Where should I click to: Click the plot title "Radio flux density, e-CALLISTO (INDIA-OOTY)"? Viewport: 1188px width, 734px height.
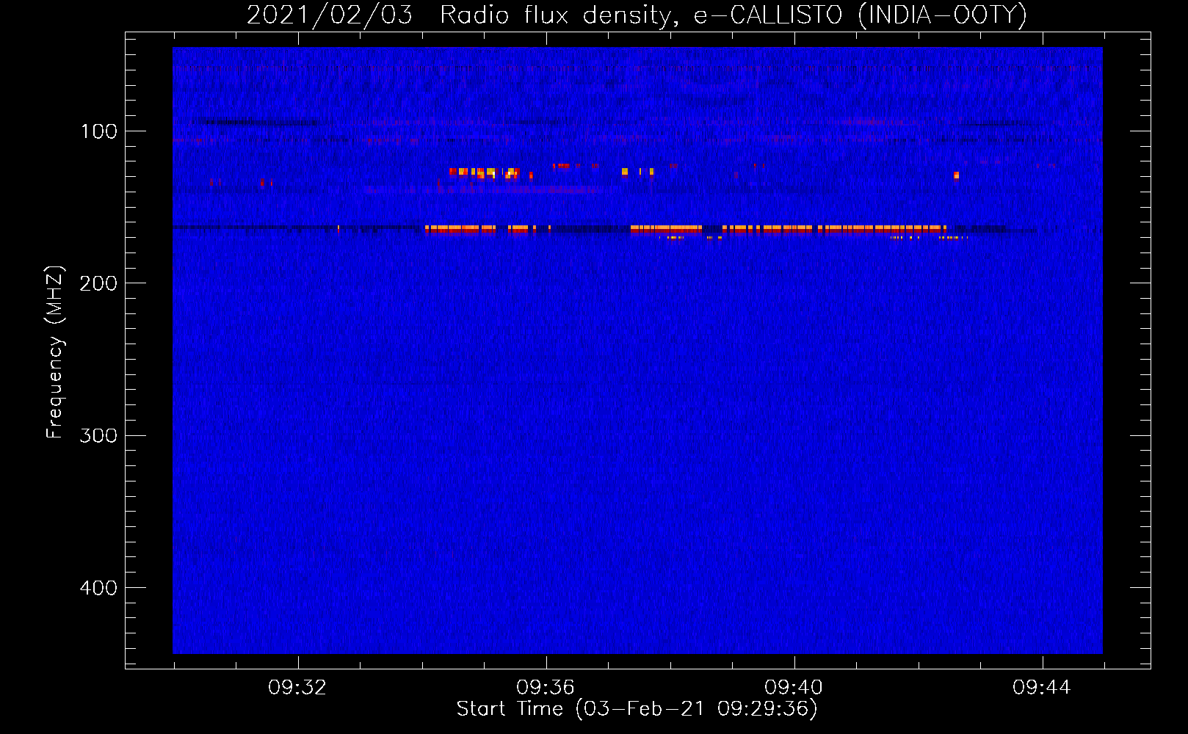(733, 15)
